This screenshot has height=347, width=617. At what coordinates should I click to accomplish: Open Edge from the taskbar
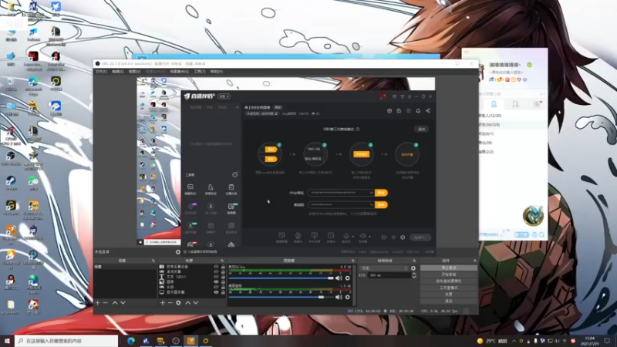pos(131,341)
